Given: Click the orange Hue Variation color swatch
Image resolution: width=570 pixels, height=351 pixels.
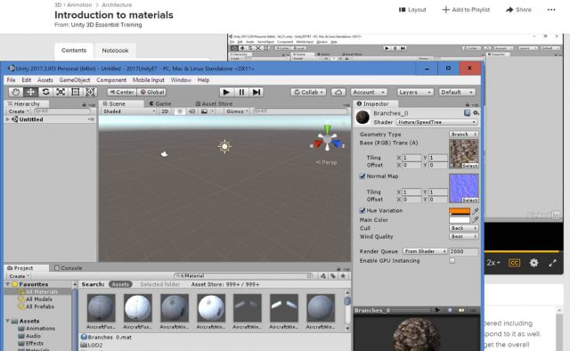Looking at the screenshot, I should [460, 211].
